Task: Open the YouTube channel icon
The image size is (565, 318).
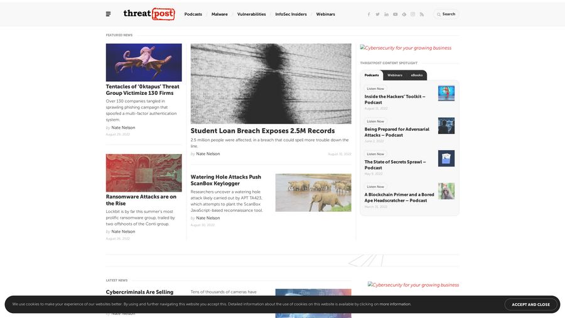Action: pyautogui.click(x=395, y=14)
